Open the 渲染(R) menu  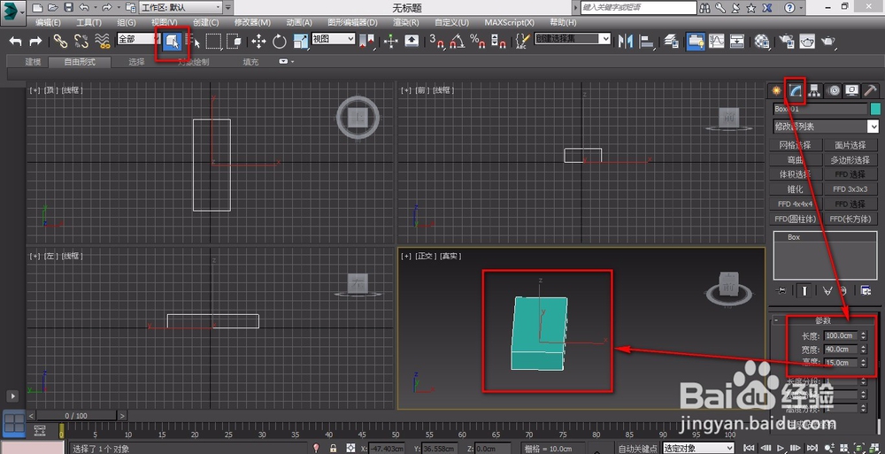click(406, 23)
